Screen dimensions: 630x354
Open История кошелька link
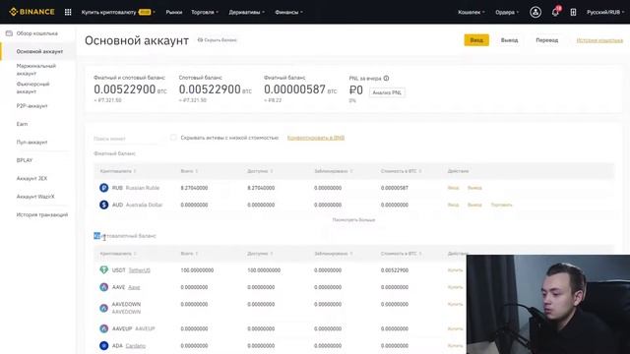click(x=599, y=40)
